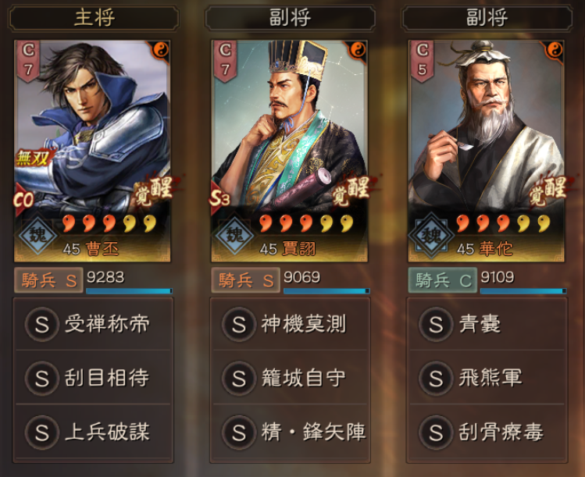The width and height of the screenshot is (585, 477).
Task: Click the troop bar under 9283
Action: (x=129, y=291)
